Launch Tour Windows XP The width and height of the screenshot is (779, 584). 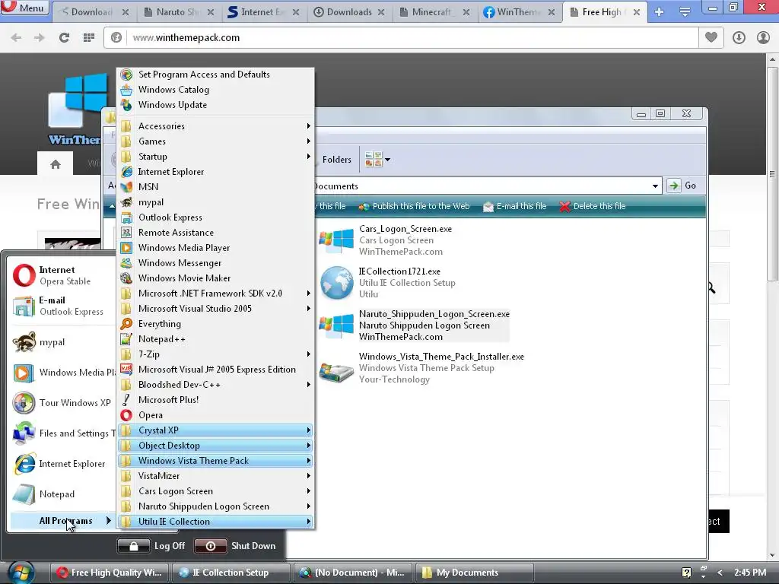[62, 403]
